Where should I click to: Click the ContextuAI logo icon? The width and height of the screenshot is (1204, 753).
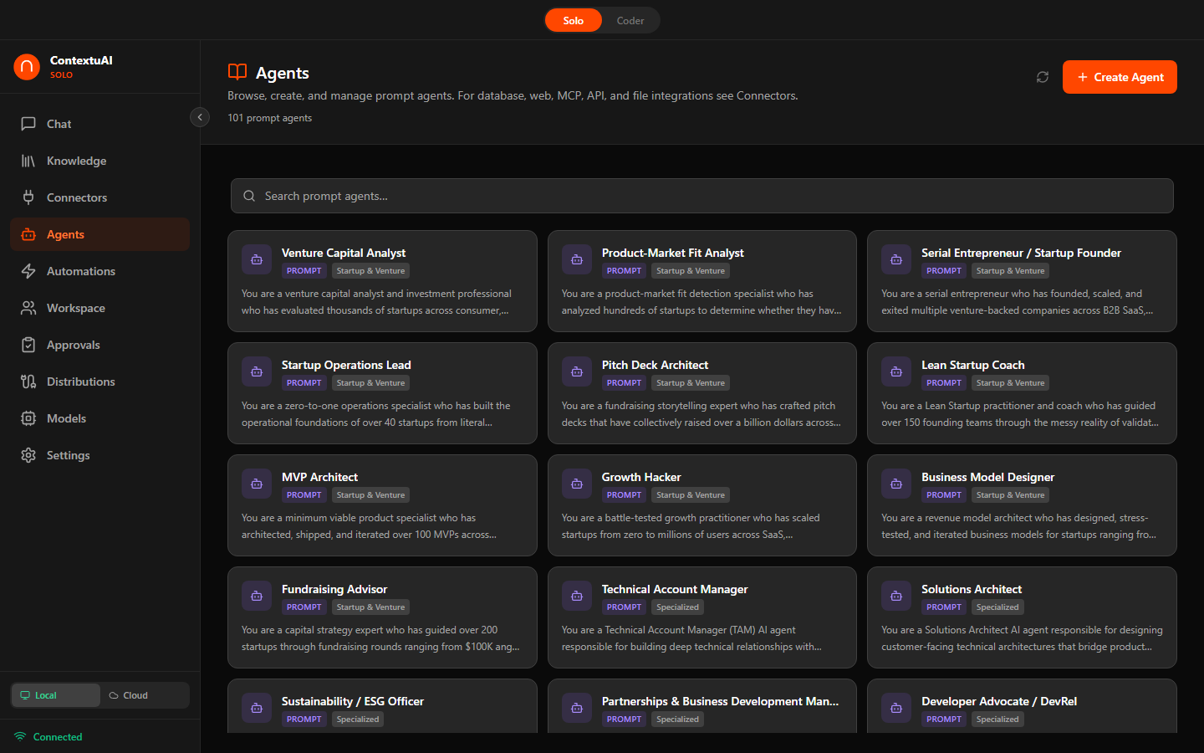coord(27,66)
